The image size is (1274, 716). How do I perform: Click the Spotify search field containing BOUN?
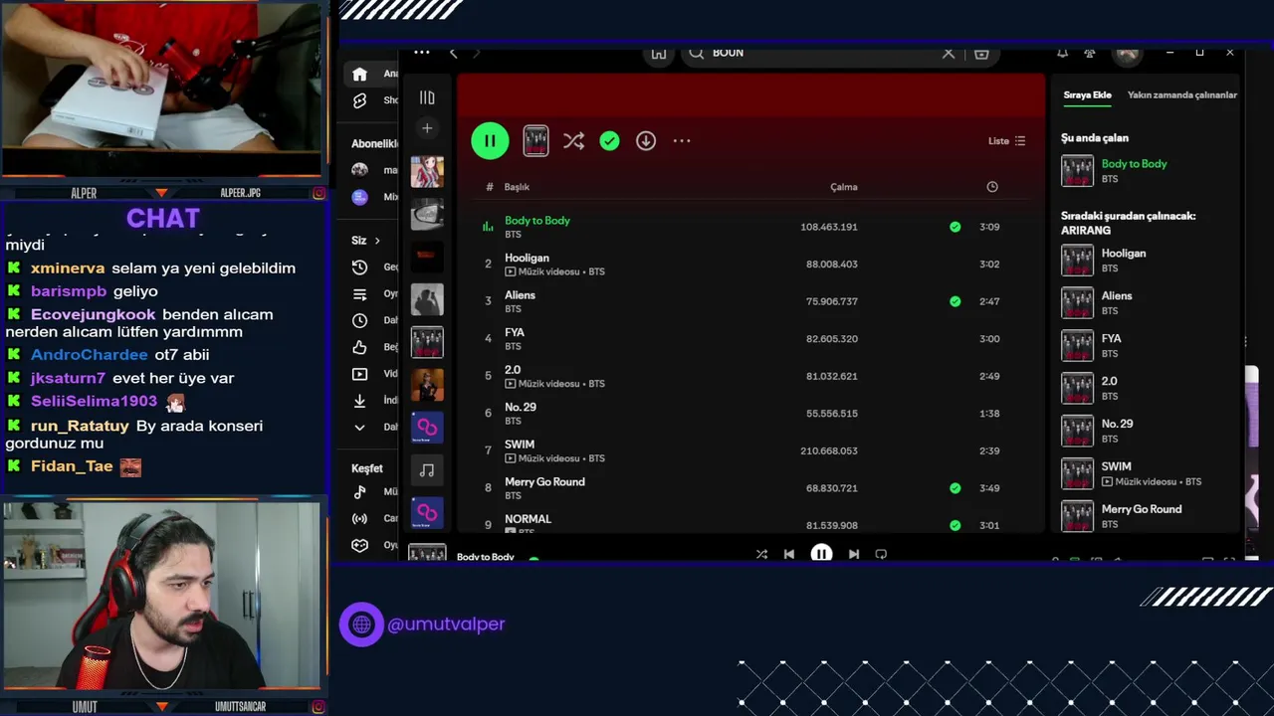[821, 54]
